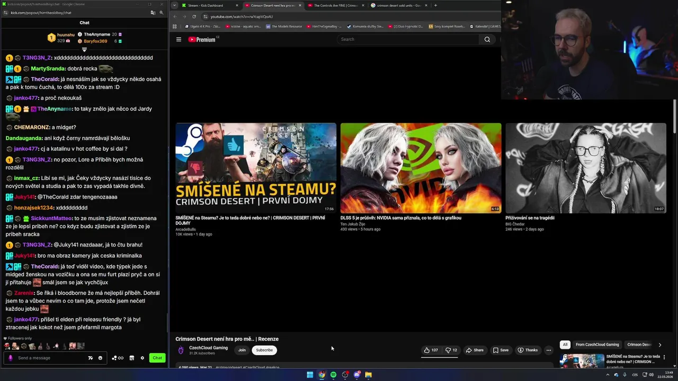
Task: Open the Thanks donation option
Action: click(528, 350)
